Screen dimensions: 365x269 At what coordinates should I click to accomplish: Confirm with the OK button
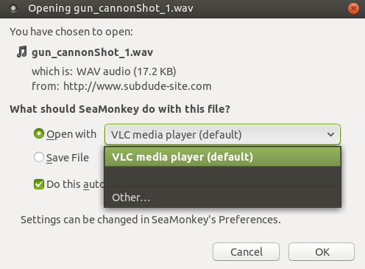point(322,252)
